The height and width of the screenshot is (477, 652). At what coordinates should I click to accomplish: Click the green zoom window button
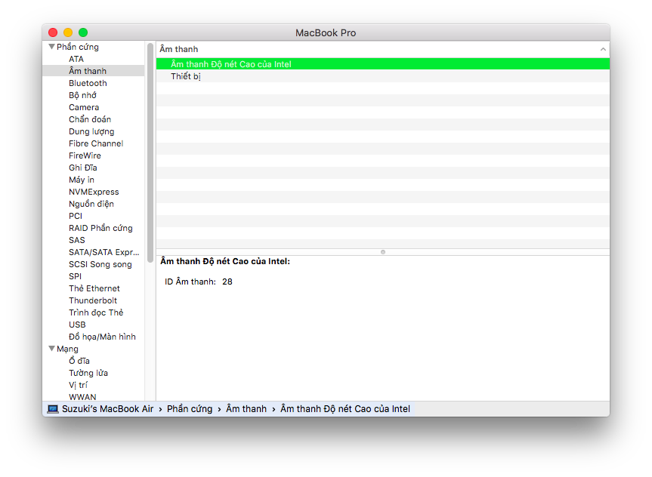(83, 32)
